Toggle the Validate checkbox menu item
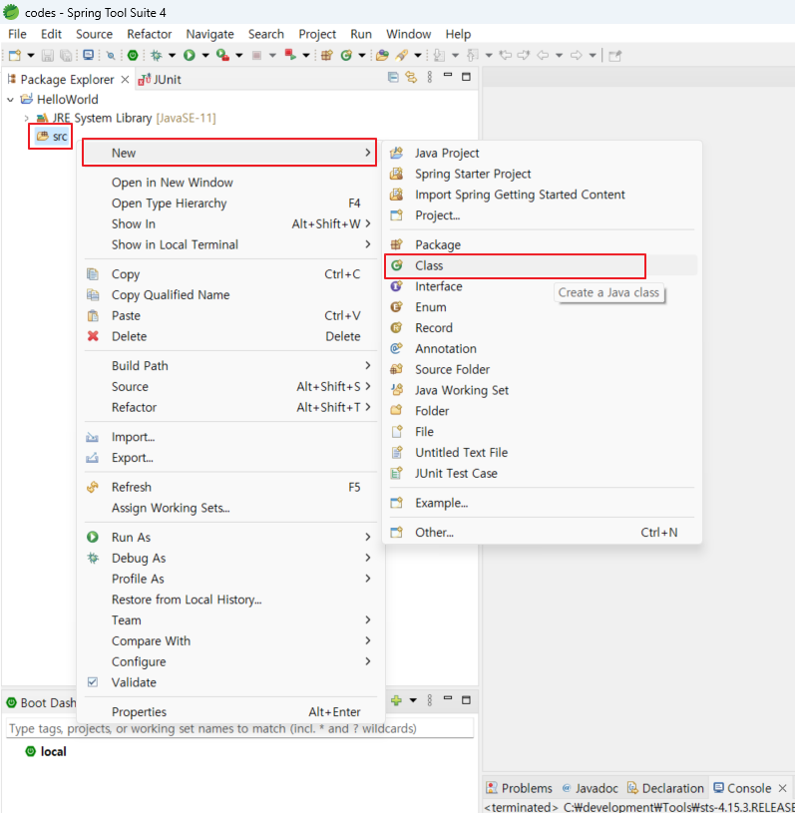This screenshot has width=795, height=813. tap(229, 682)
